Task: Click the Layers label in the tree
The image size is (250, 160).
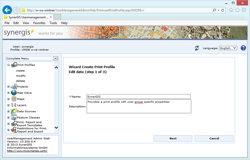Action: pos(22,105)
